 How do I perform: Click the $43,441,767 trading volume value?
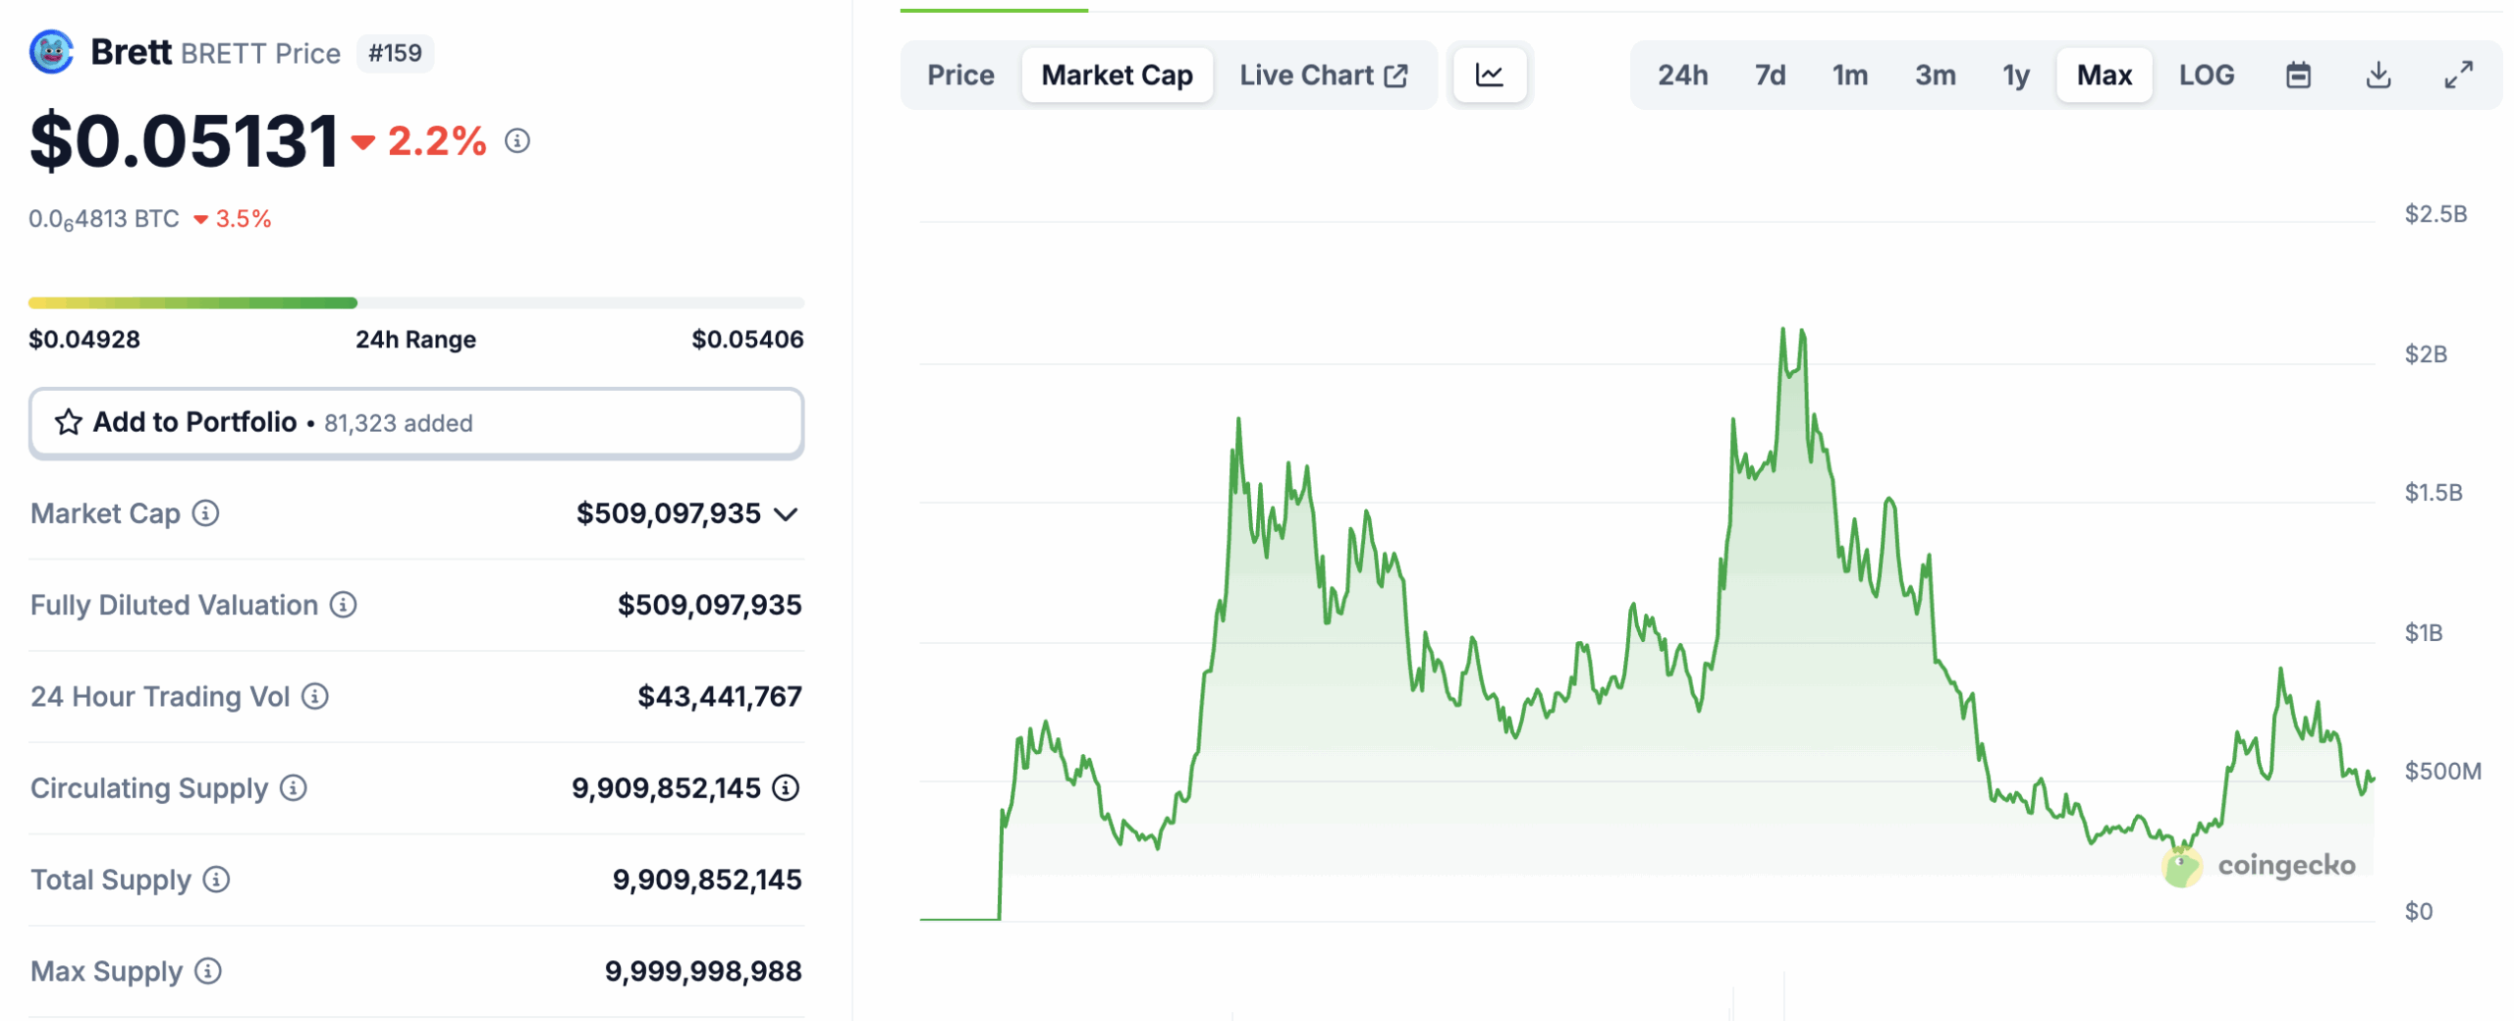click(720, 697)
